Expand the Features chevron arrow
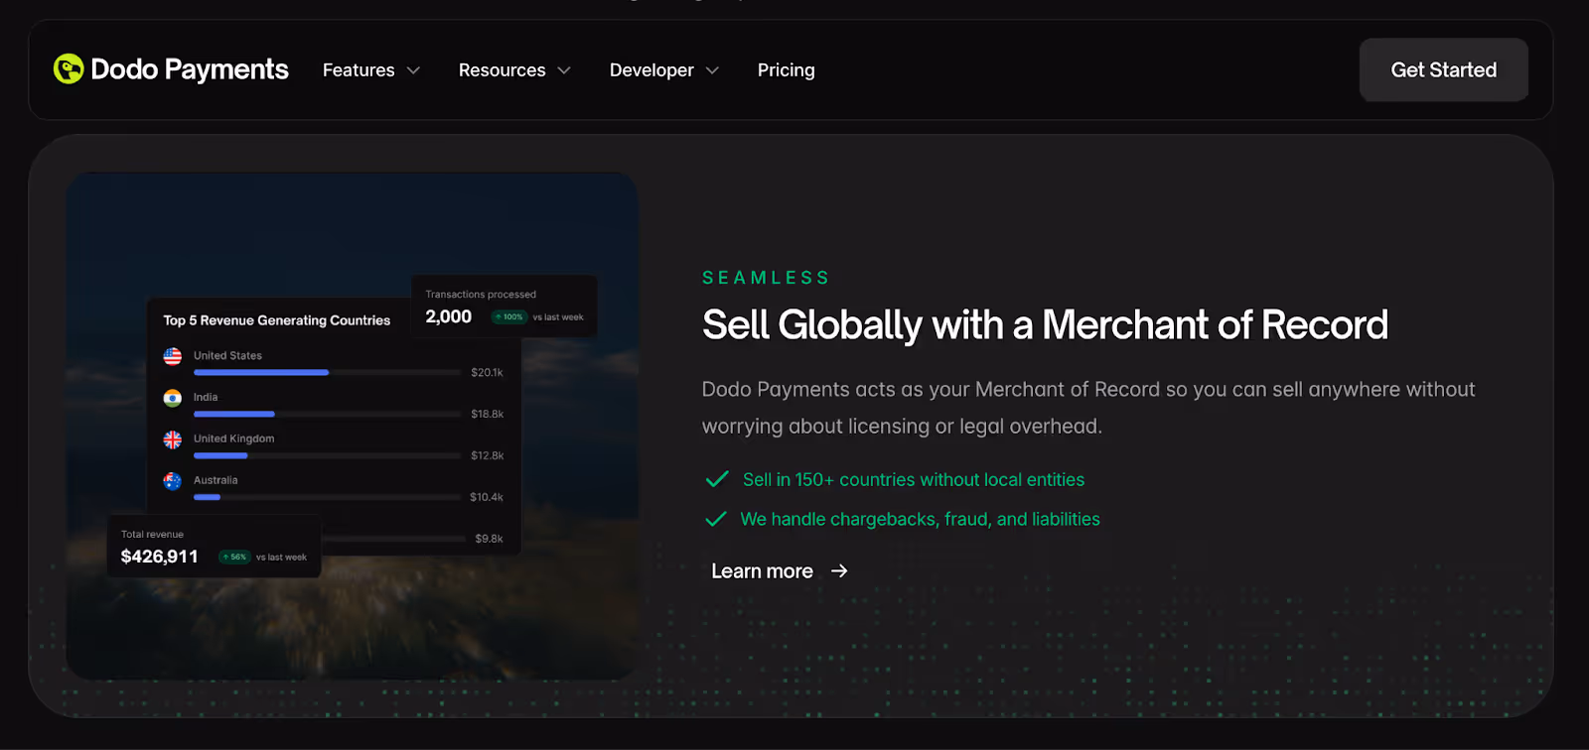This screenshot has height=750, width=1589. pyautogui.click(x=414, y=70)
